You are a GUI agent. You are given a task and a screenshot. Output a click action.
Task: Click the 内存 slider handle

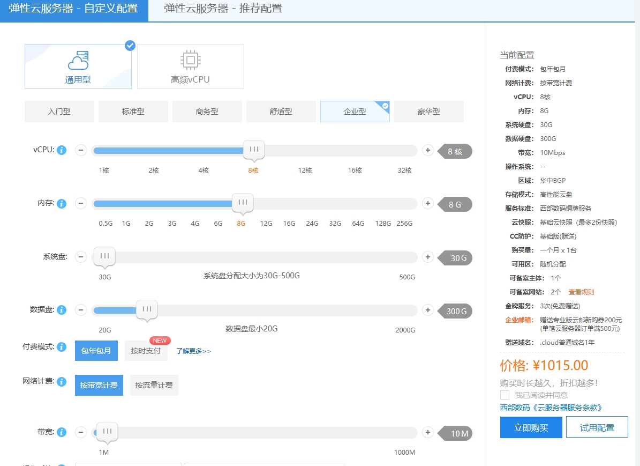pos(243,204)
